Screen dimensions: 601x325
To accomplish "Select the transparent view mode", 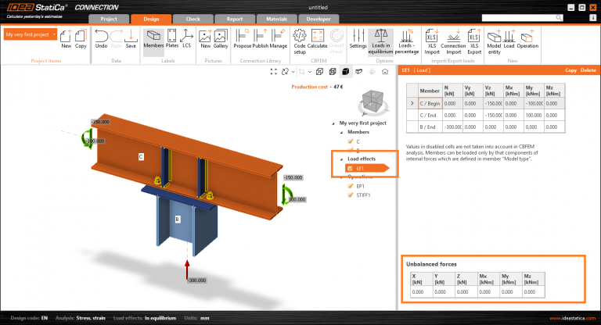I will tap(333, 72).
